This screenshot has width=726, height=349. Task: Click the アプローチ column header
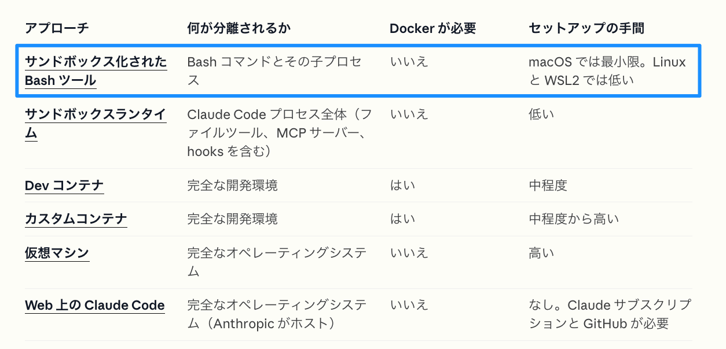tap(57, 28)
